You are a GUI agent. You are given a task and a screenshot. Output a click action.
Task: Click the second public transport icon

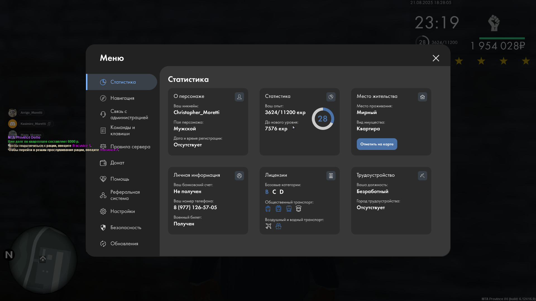278,209
